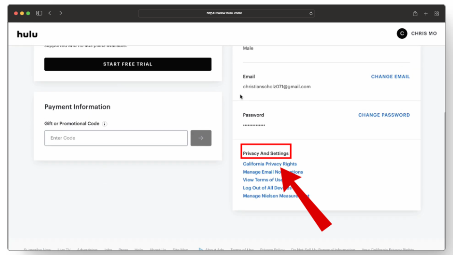
Task: Open California Privacy Rights link
Action: [x=269, y=164]
